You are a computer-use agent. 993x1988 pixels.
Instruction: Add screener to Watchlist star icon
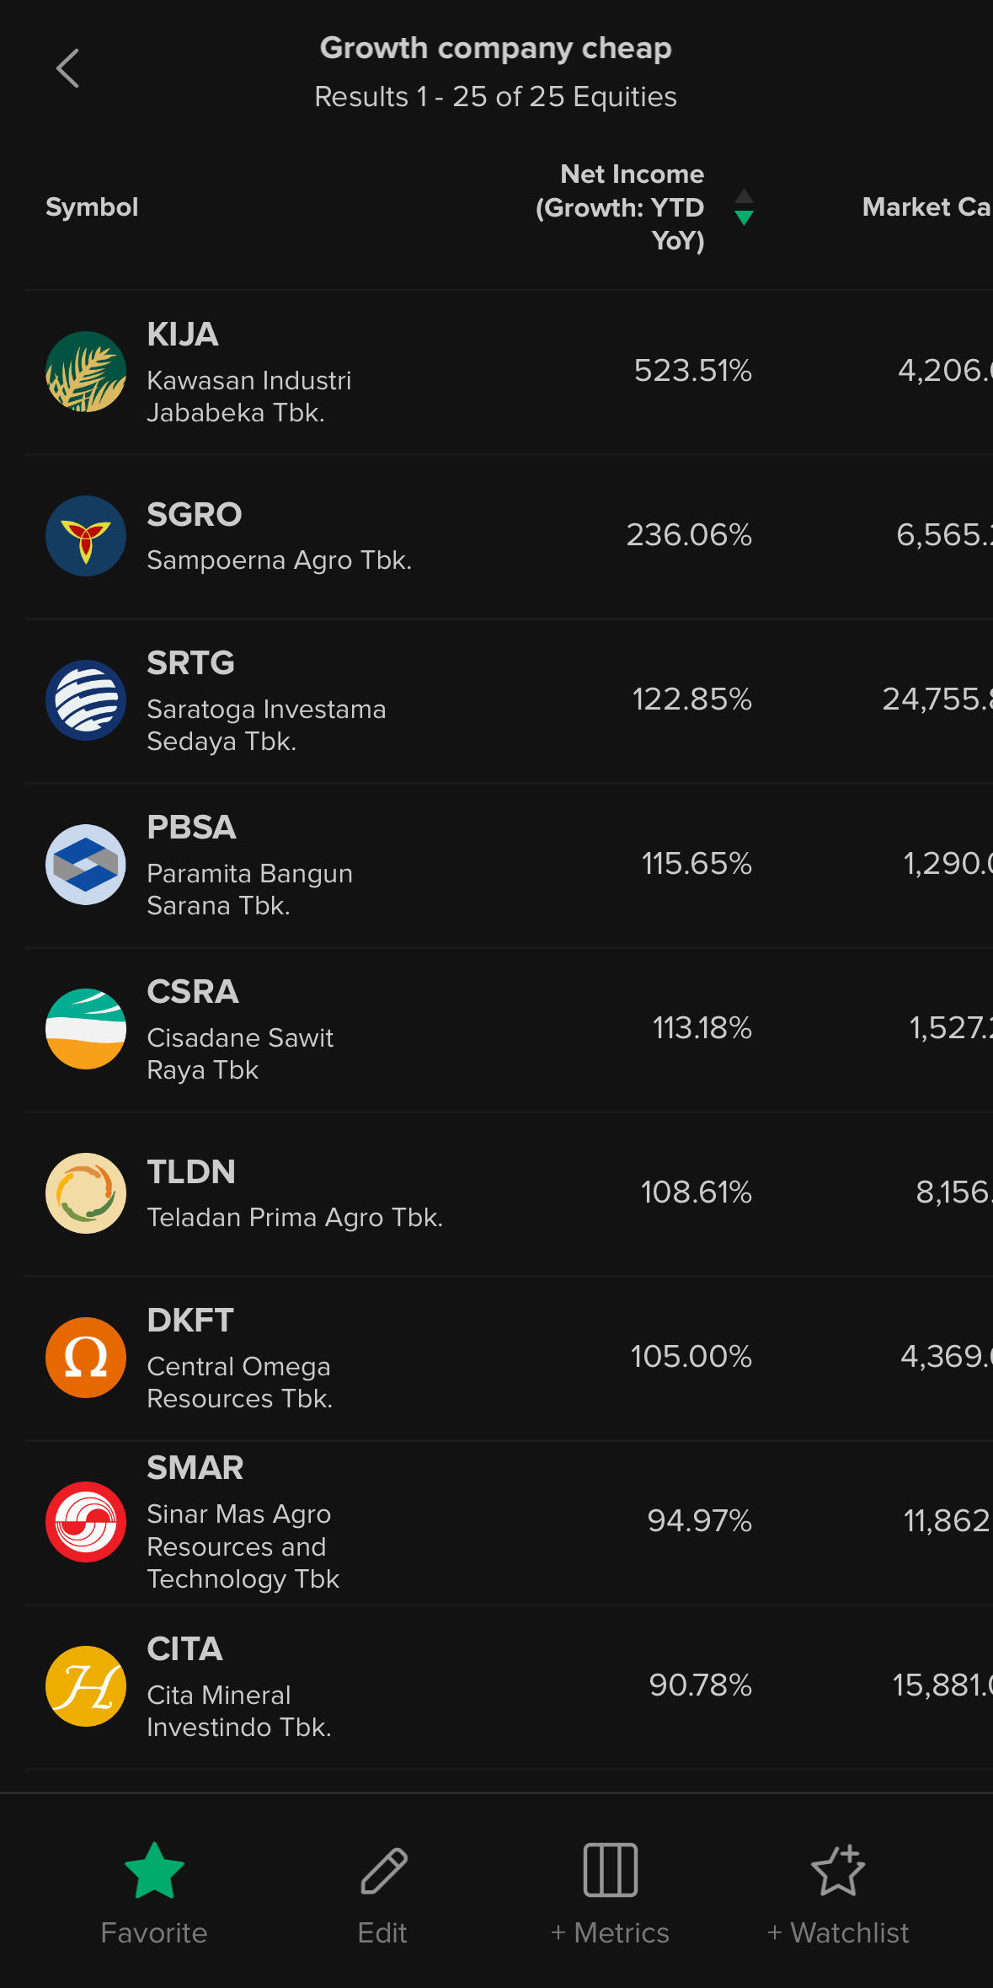coord(838,1870)
